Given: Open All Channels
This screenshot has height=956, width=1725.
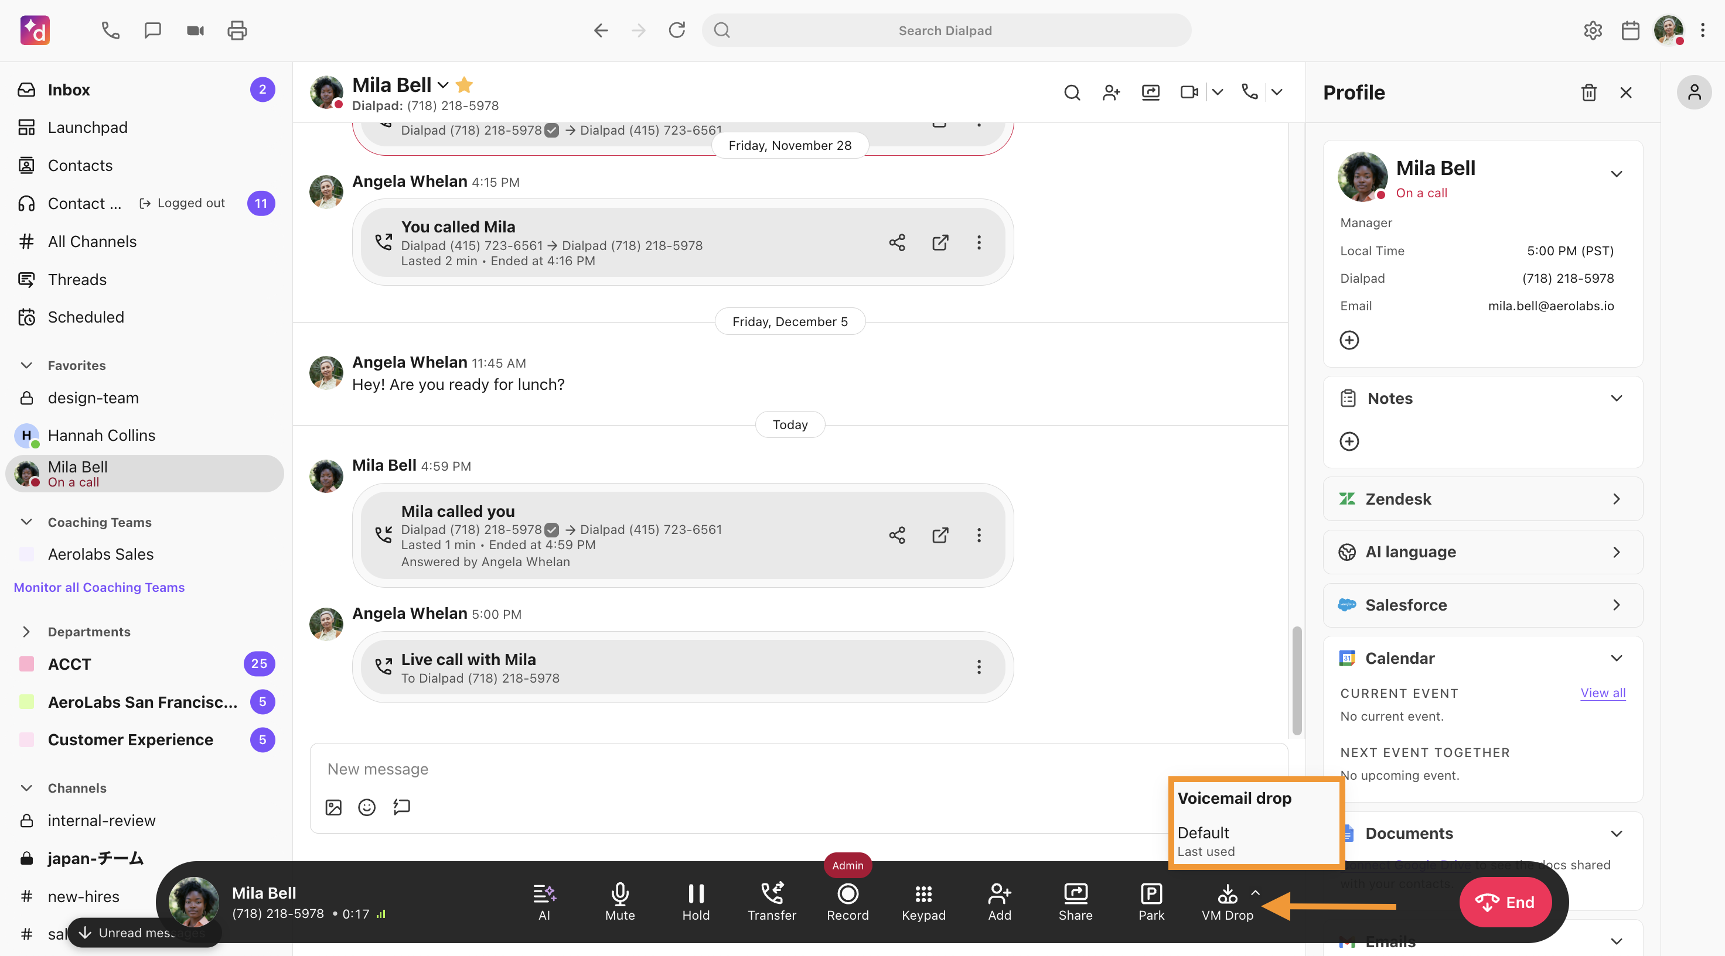Looking at the screenshot, I should coord(145,242).
